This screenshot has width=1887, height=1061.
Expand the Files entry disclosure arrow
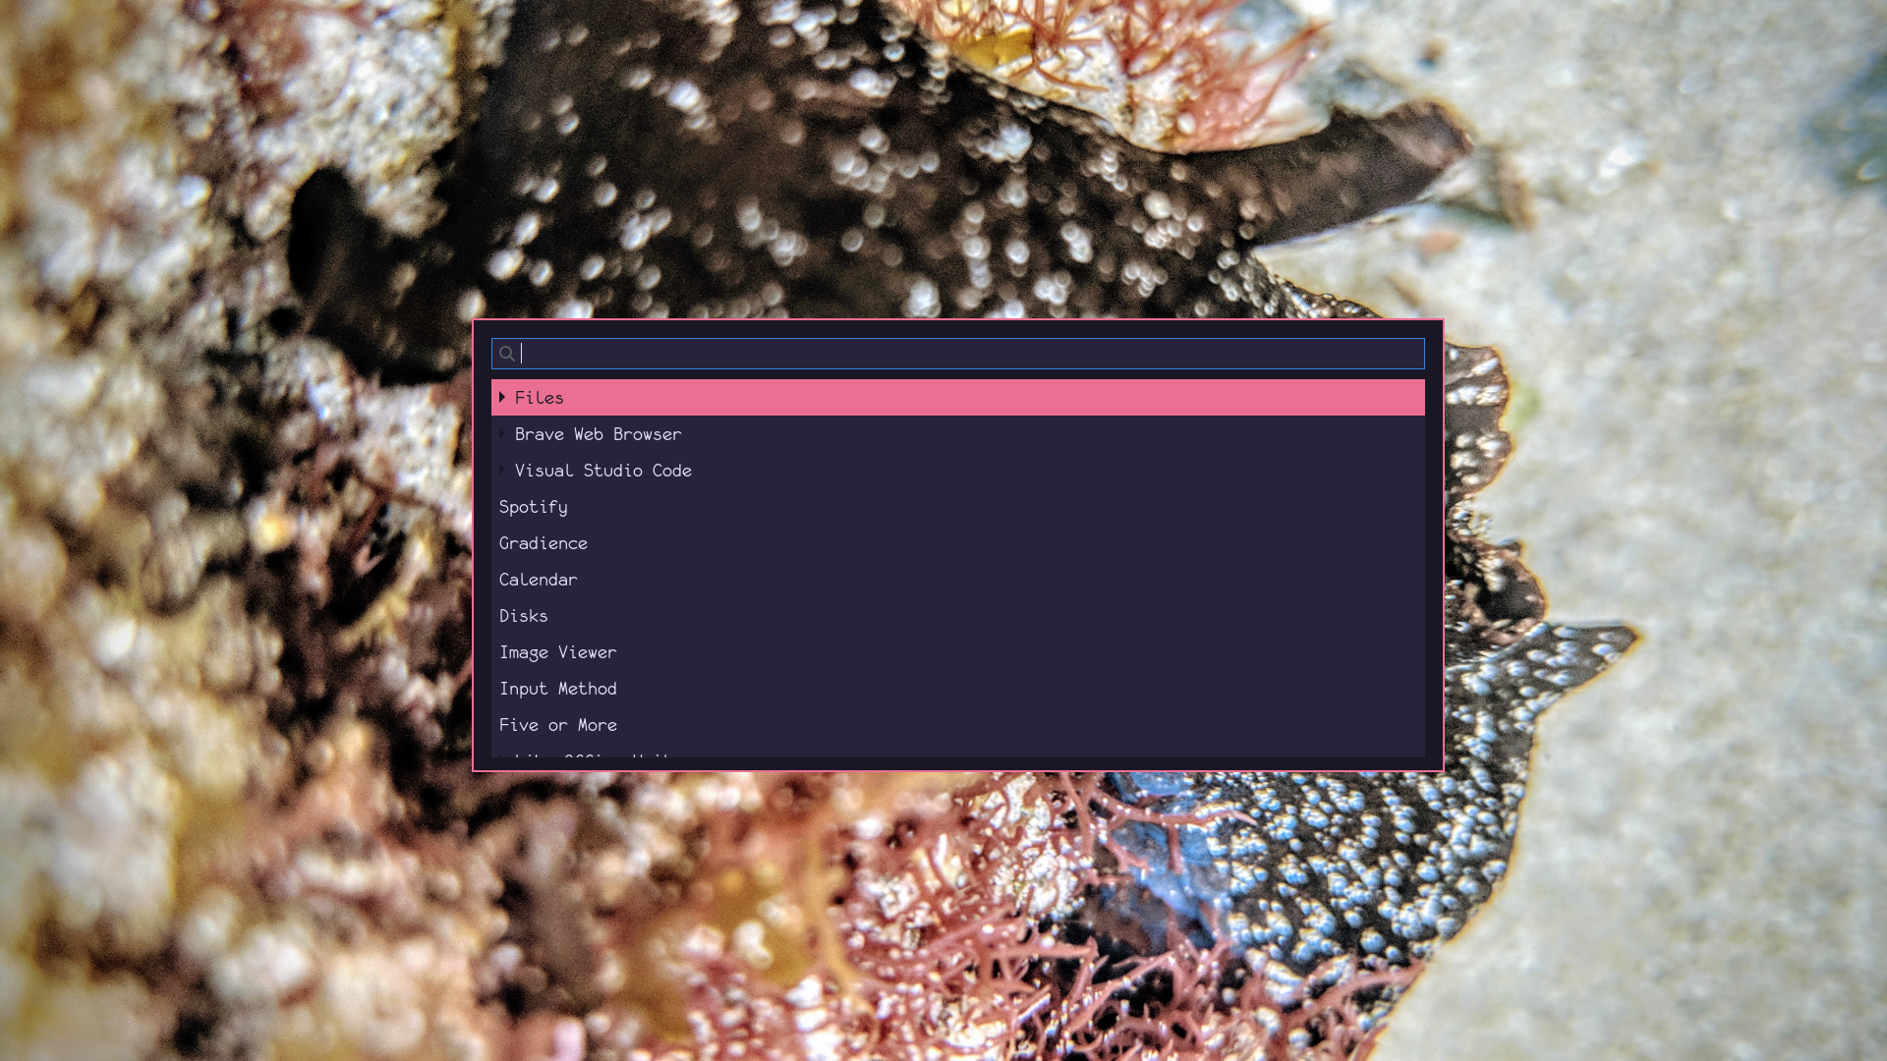coord(502,397)
